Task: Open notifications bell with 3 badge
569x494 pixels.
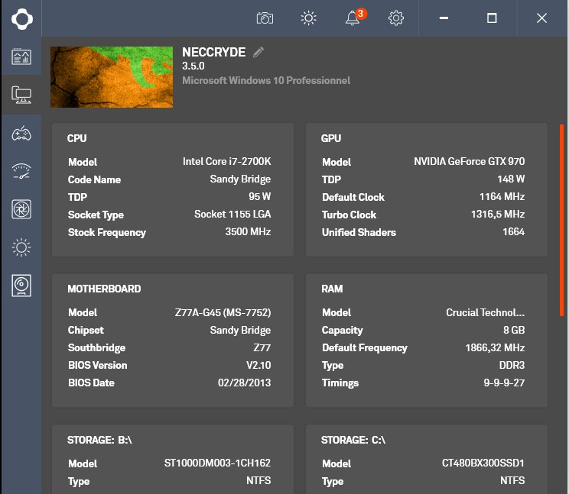Action: click(x=353, y=18)
